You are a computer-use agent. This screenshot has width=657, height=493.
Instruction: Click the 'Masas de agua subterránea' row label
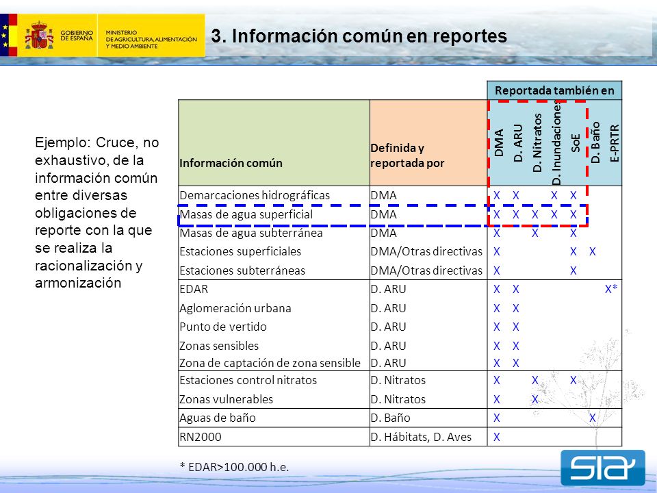click(251, 233)
